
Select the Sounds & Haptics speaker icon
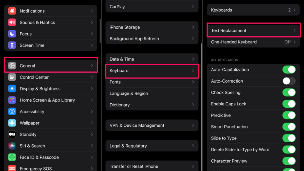click(x=12, y=22)
